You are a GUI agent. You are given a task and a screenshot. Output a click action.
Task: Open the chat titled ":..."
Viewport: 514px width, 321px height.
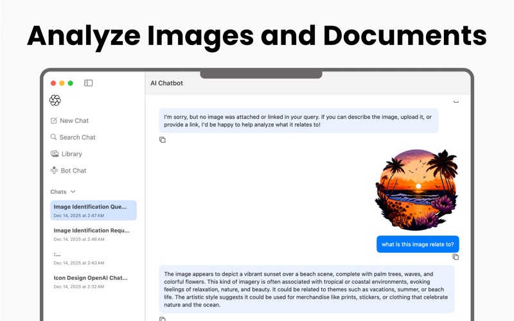(93, 258)
